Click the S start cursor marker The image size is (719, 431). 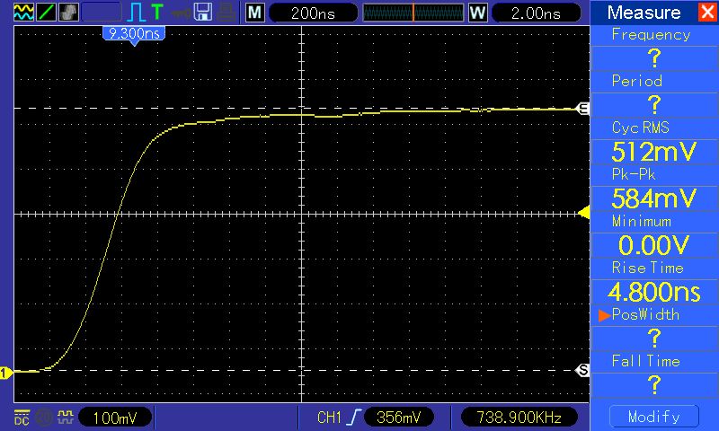582,370
